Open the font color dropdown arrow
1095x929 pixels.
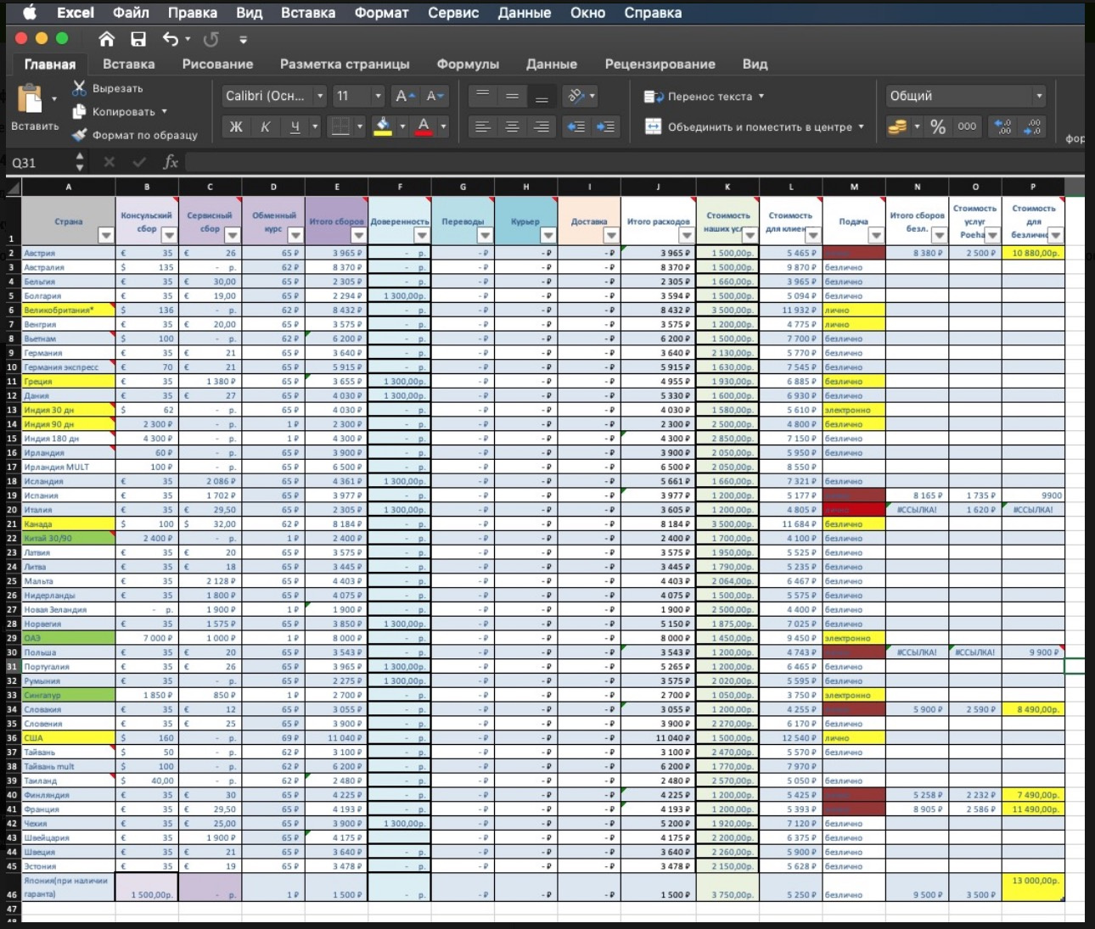(x=443, y=127)
